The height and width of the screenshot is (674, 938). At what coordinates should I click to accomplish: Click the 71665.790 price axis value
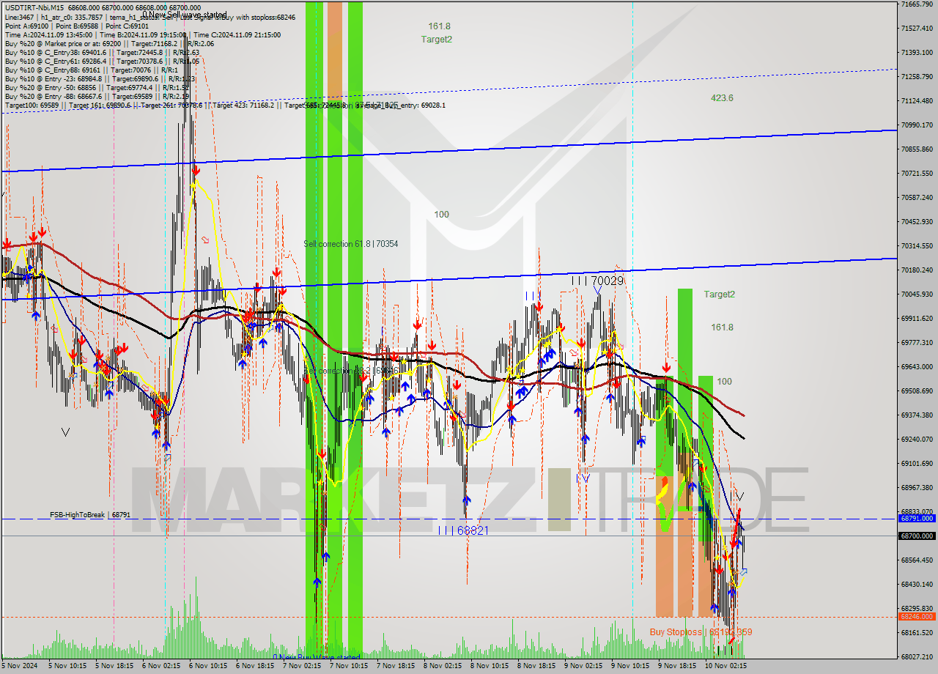tap(917, 4)
